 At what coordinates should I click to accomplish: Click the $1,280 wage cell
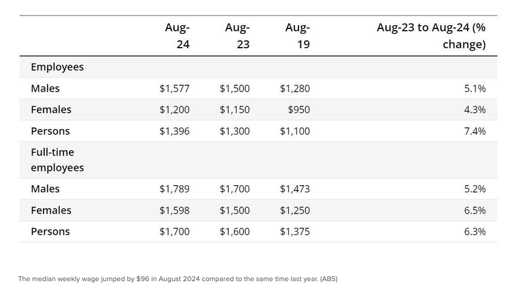(295, 89)
